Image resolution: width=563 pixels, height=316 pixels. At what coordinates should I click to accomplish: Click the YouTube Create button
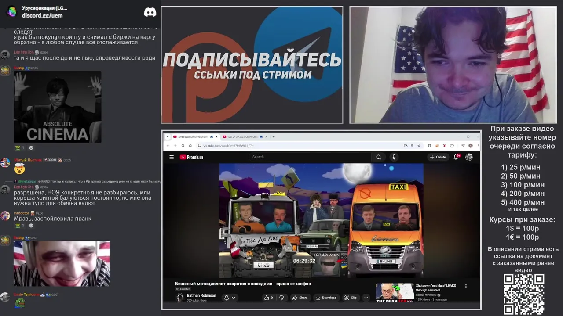438,157
